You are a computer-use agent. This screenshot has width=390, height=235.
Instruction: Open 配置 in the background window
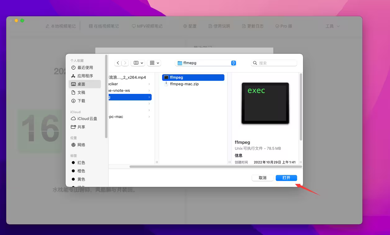pos(190,26)
